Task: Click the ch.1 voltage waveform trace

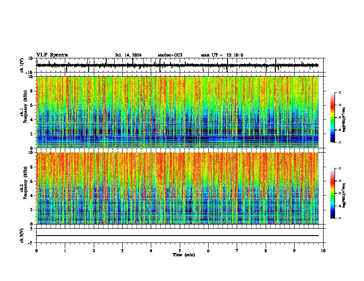Action: pyautogui.click(x=177, y=65)
